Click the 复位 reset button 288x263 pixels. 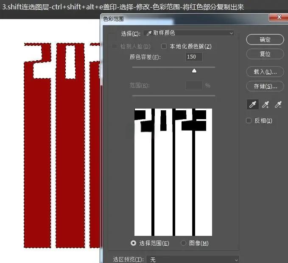(x=265, y=54)
